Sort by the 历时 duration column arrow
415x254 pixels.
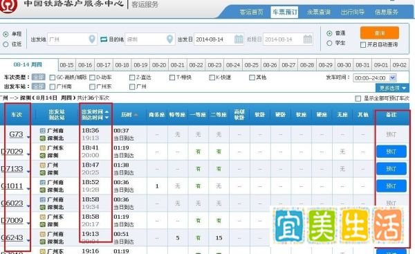(x=136, y=115)
